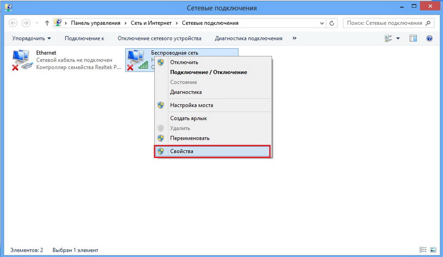This screenshot has height=257, width=443.
Task: Choose Свойства in the context menu
Action: tap(181, 151)
